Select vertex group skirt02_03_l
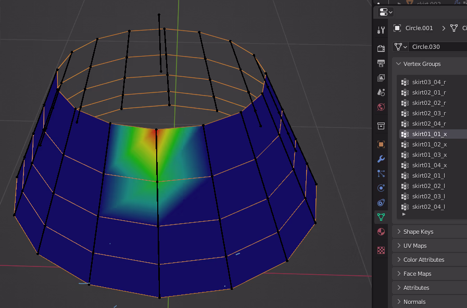The height and width of the screenshot is (308, 467). coord(433,196)
